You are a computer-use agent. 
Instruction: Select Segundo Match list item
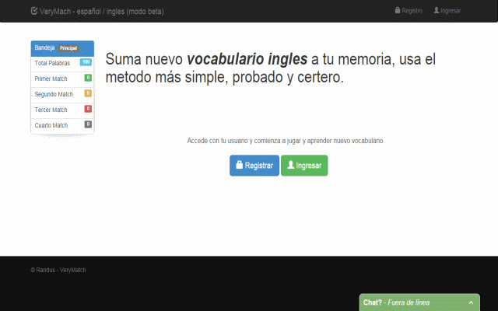[62, 95]
